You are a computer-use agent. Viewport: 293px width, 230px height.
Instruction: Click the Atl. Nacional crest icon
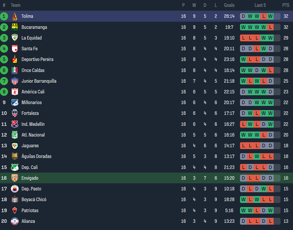[x=15, y=135]
